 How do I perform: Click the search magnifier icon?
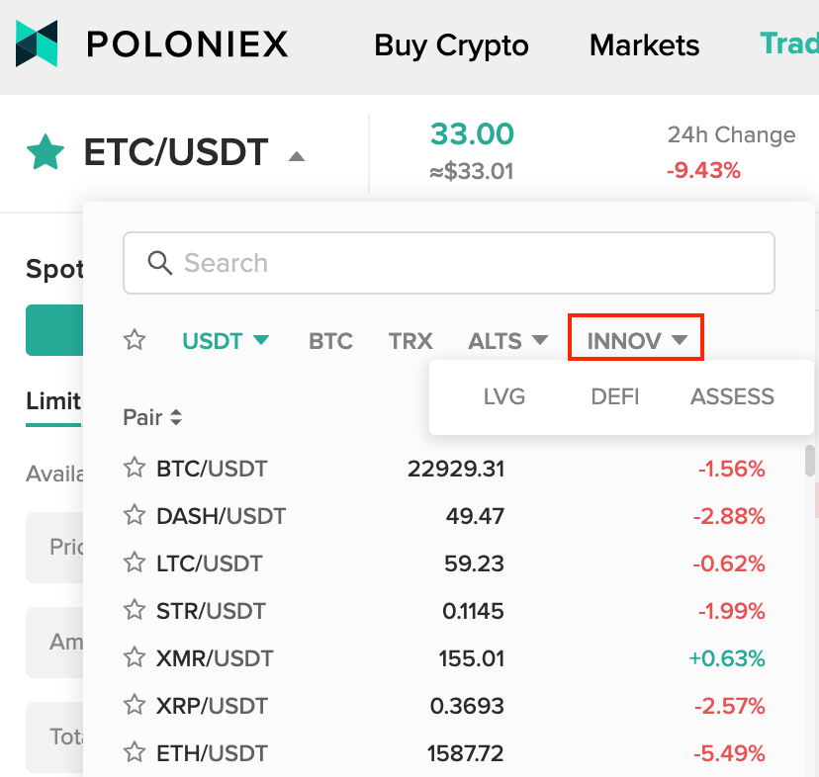tap(160, 263)
